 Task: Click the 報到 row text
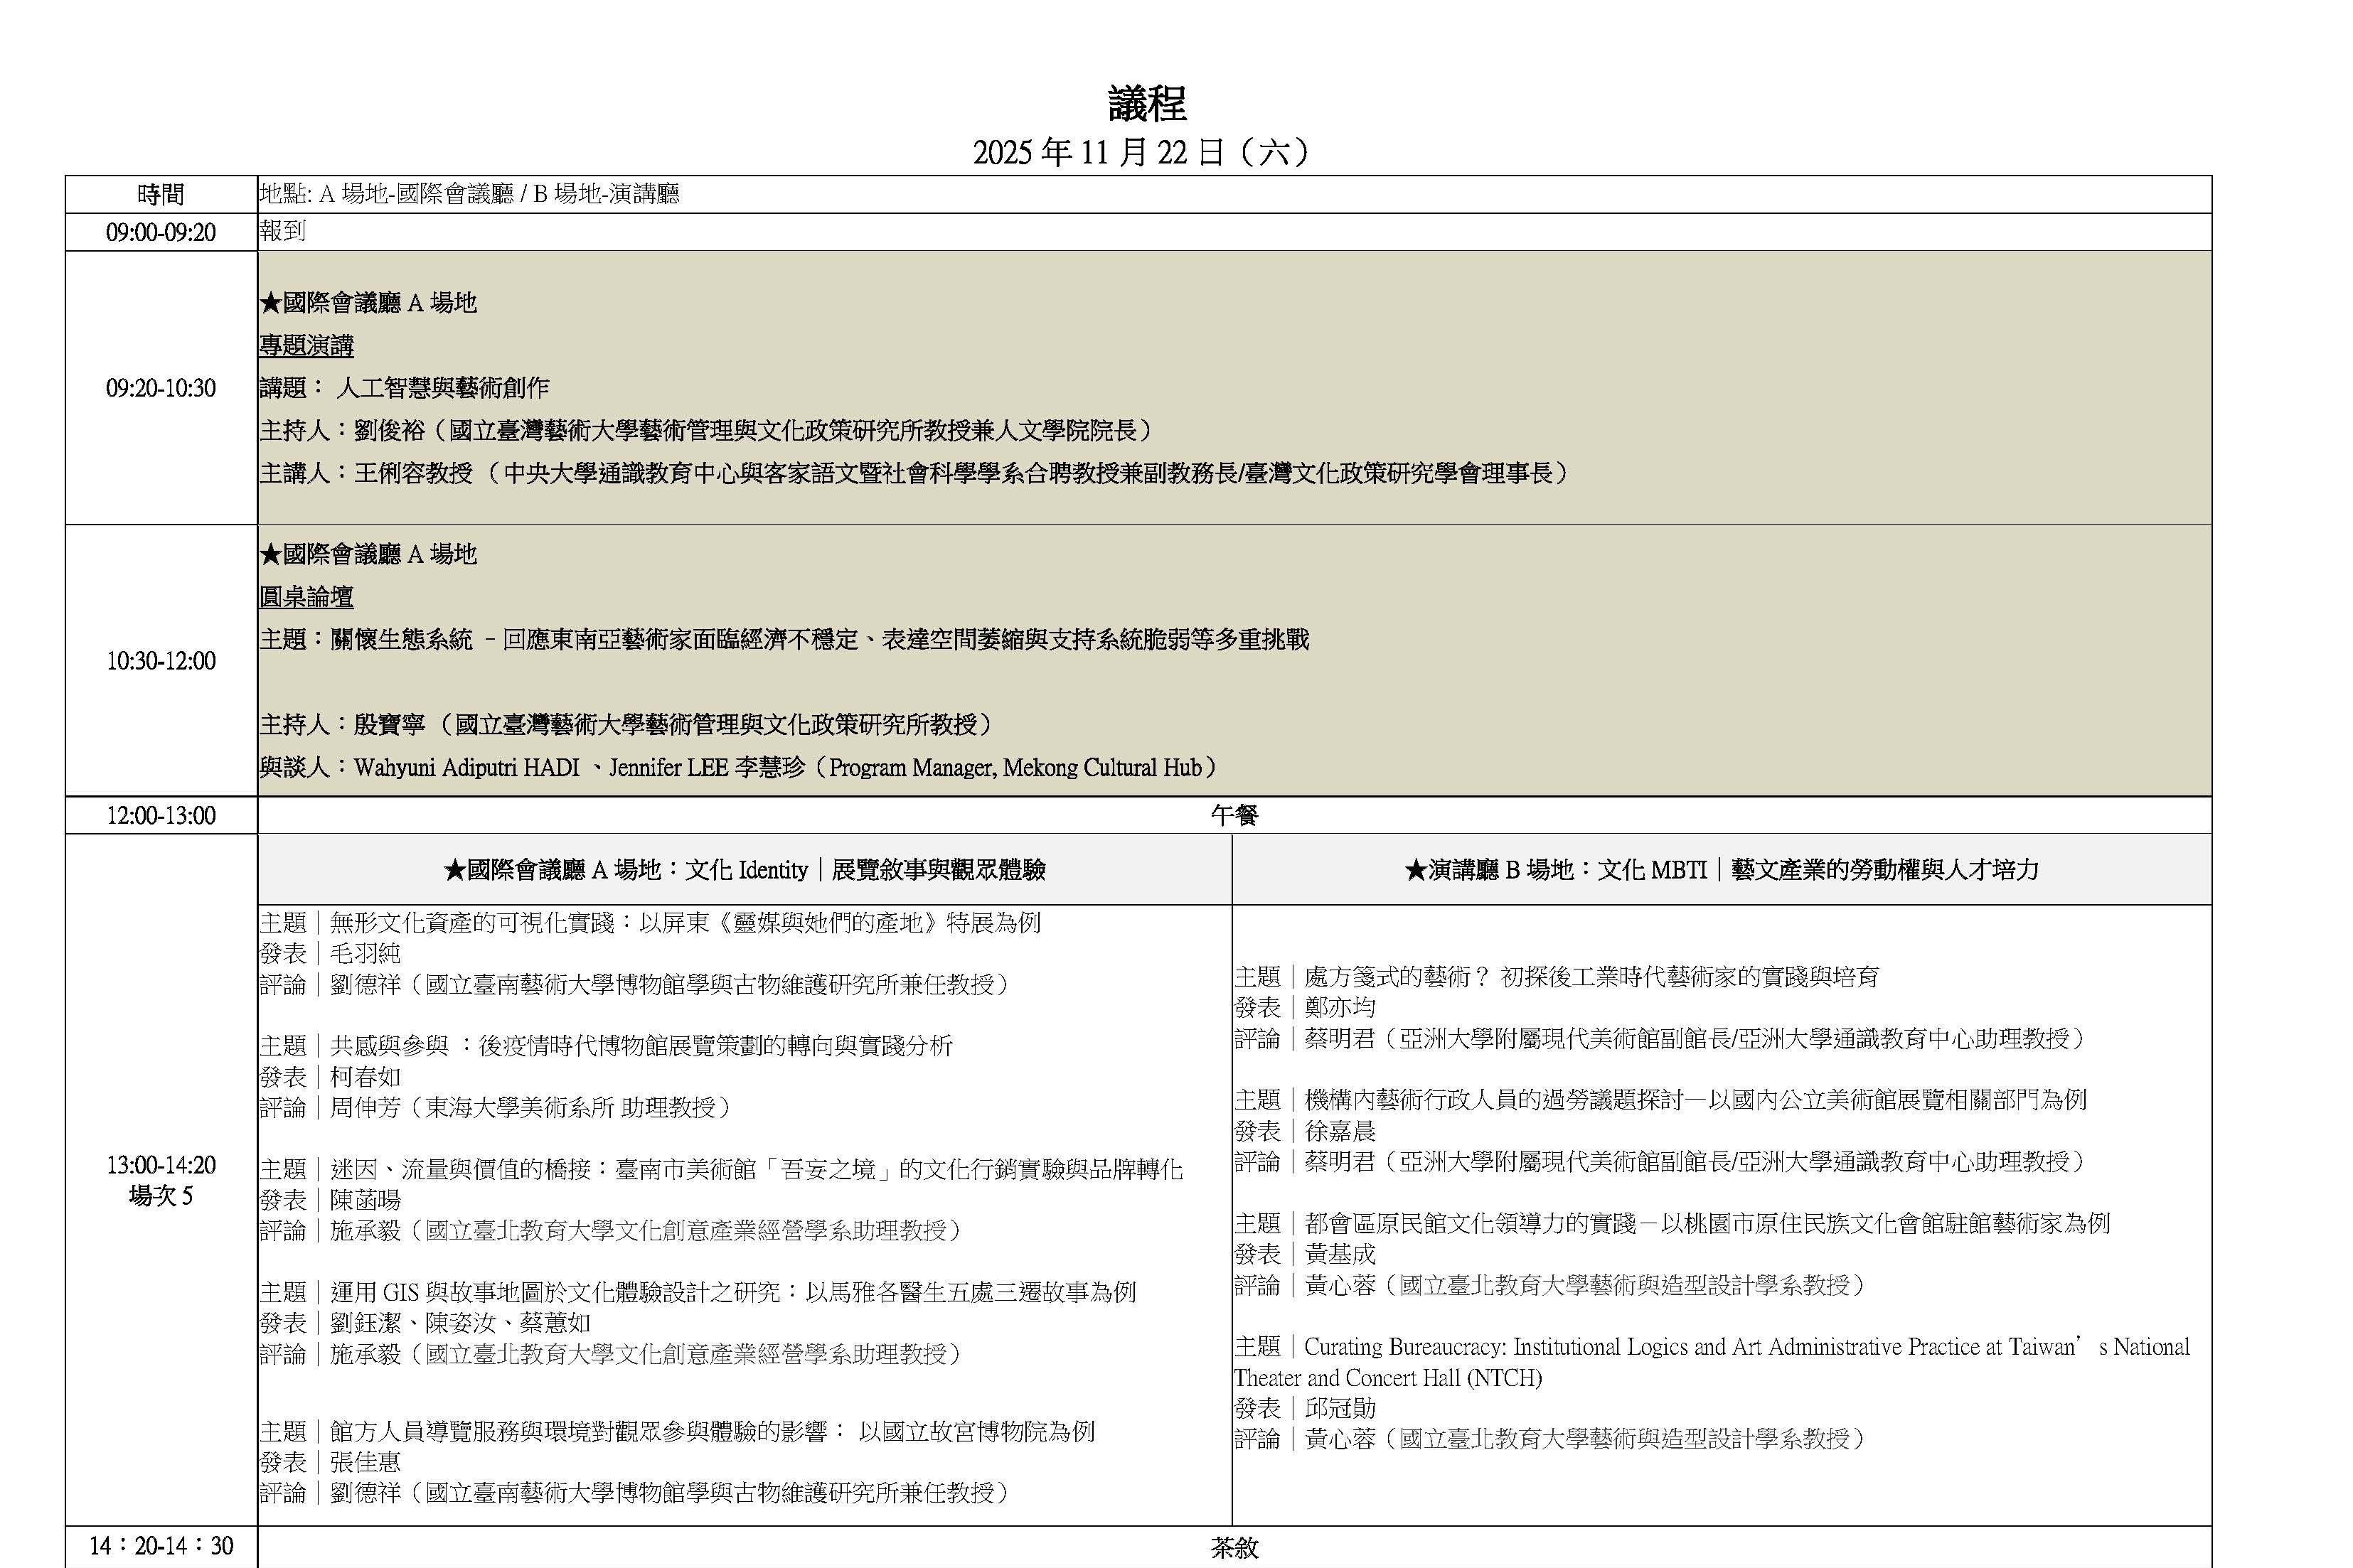282,231
